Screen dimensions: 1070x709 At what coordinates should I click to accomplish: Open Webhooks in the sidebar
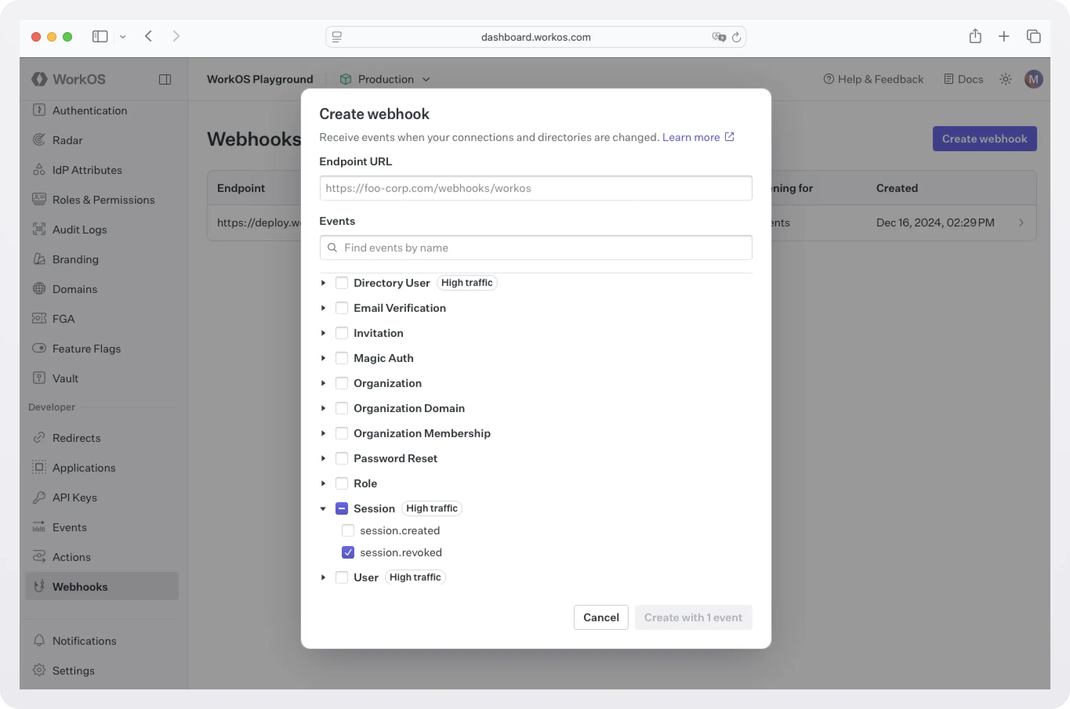(102, 586)
